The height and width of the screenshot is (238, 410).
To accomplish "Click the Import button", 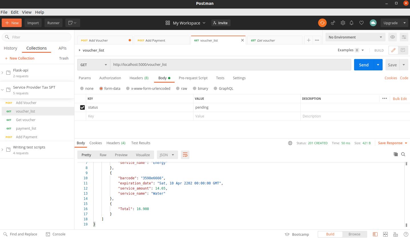I will click(x=33, y=23).
